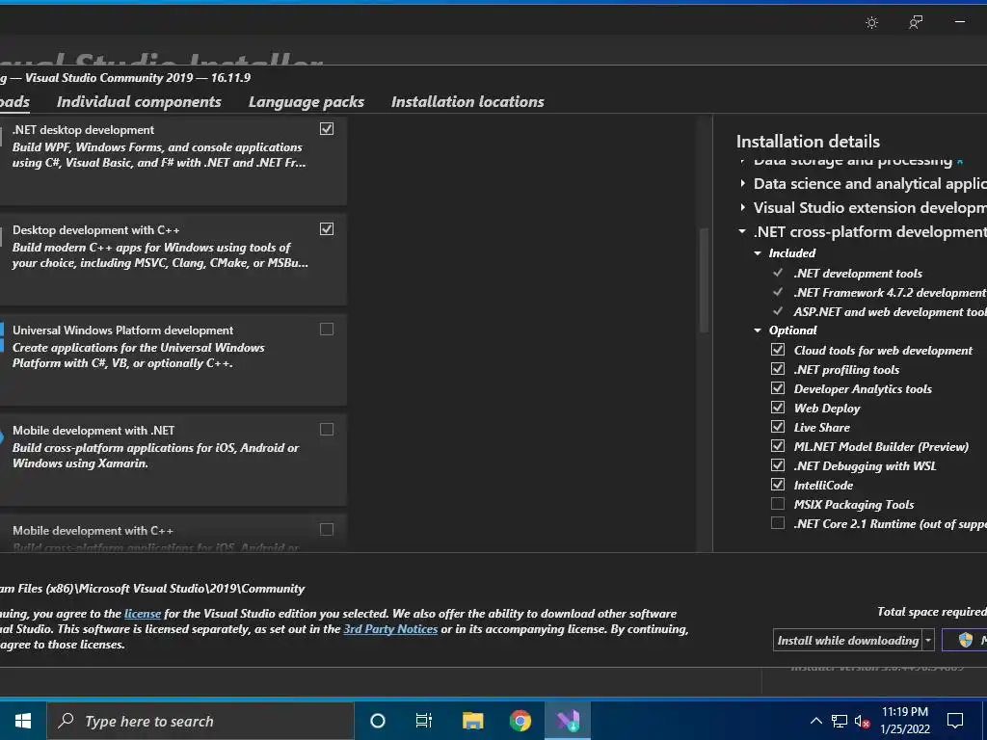
Task: Select Universal Windows Platform development card
Action: (x=172, y=359)
